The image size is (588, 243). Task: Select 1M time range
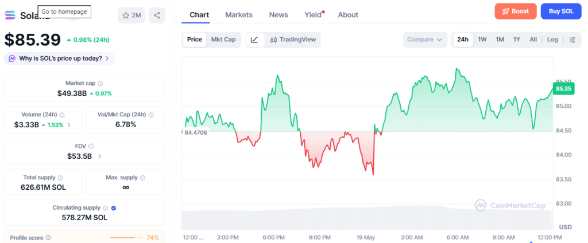(x=500, y=40)
